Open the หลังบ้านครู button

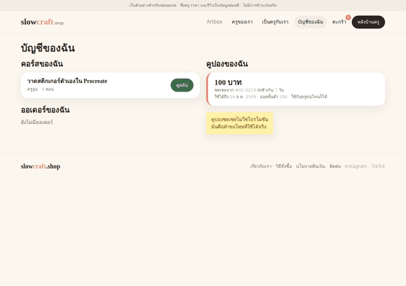(368, 22)
